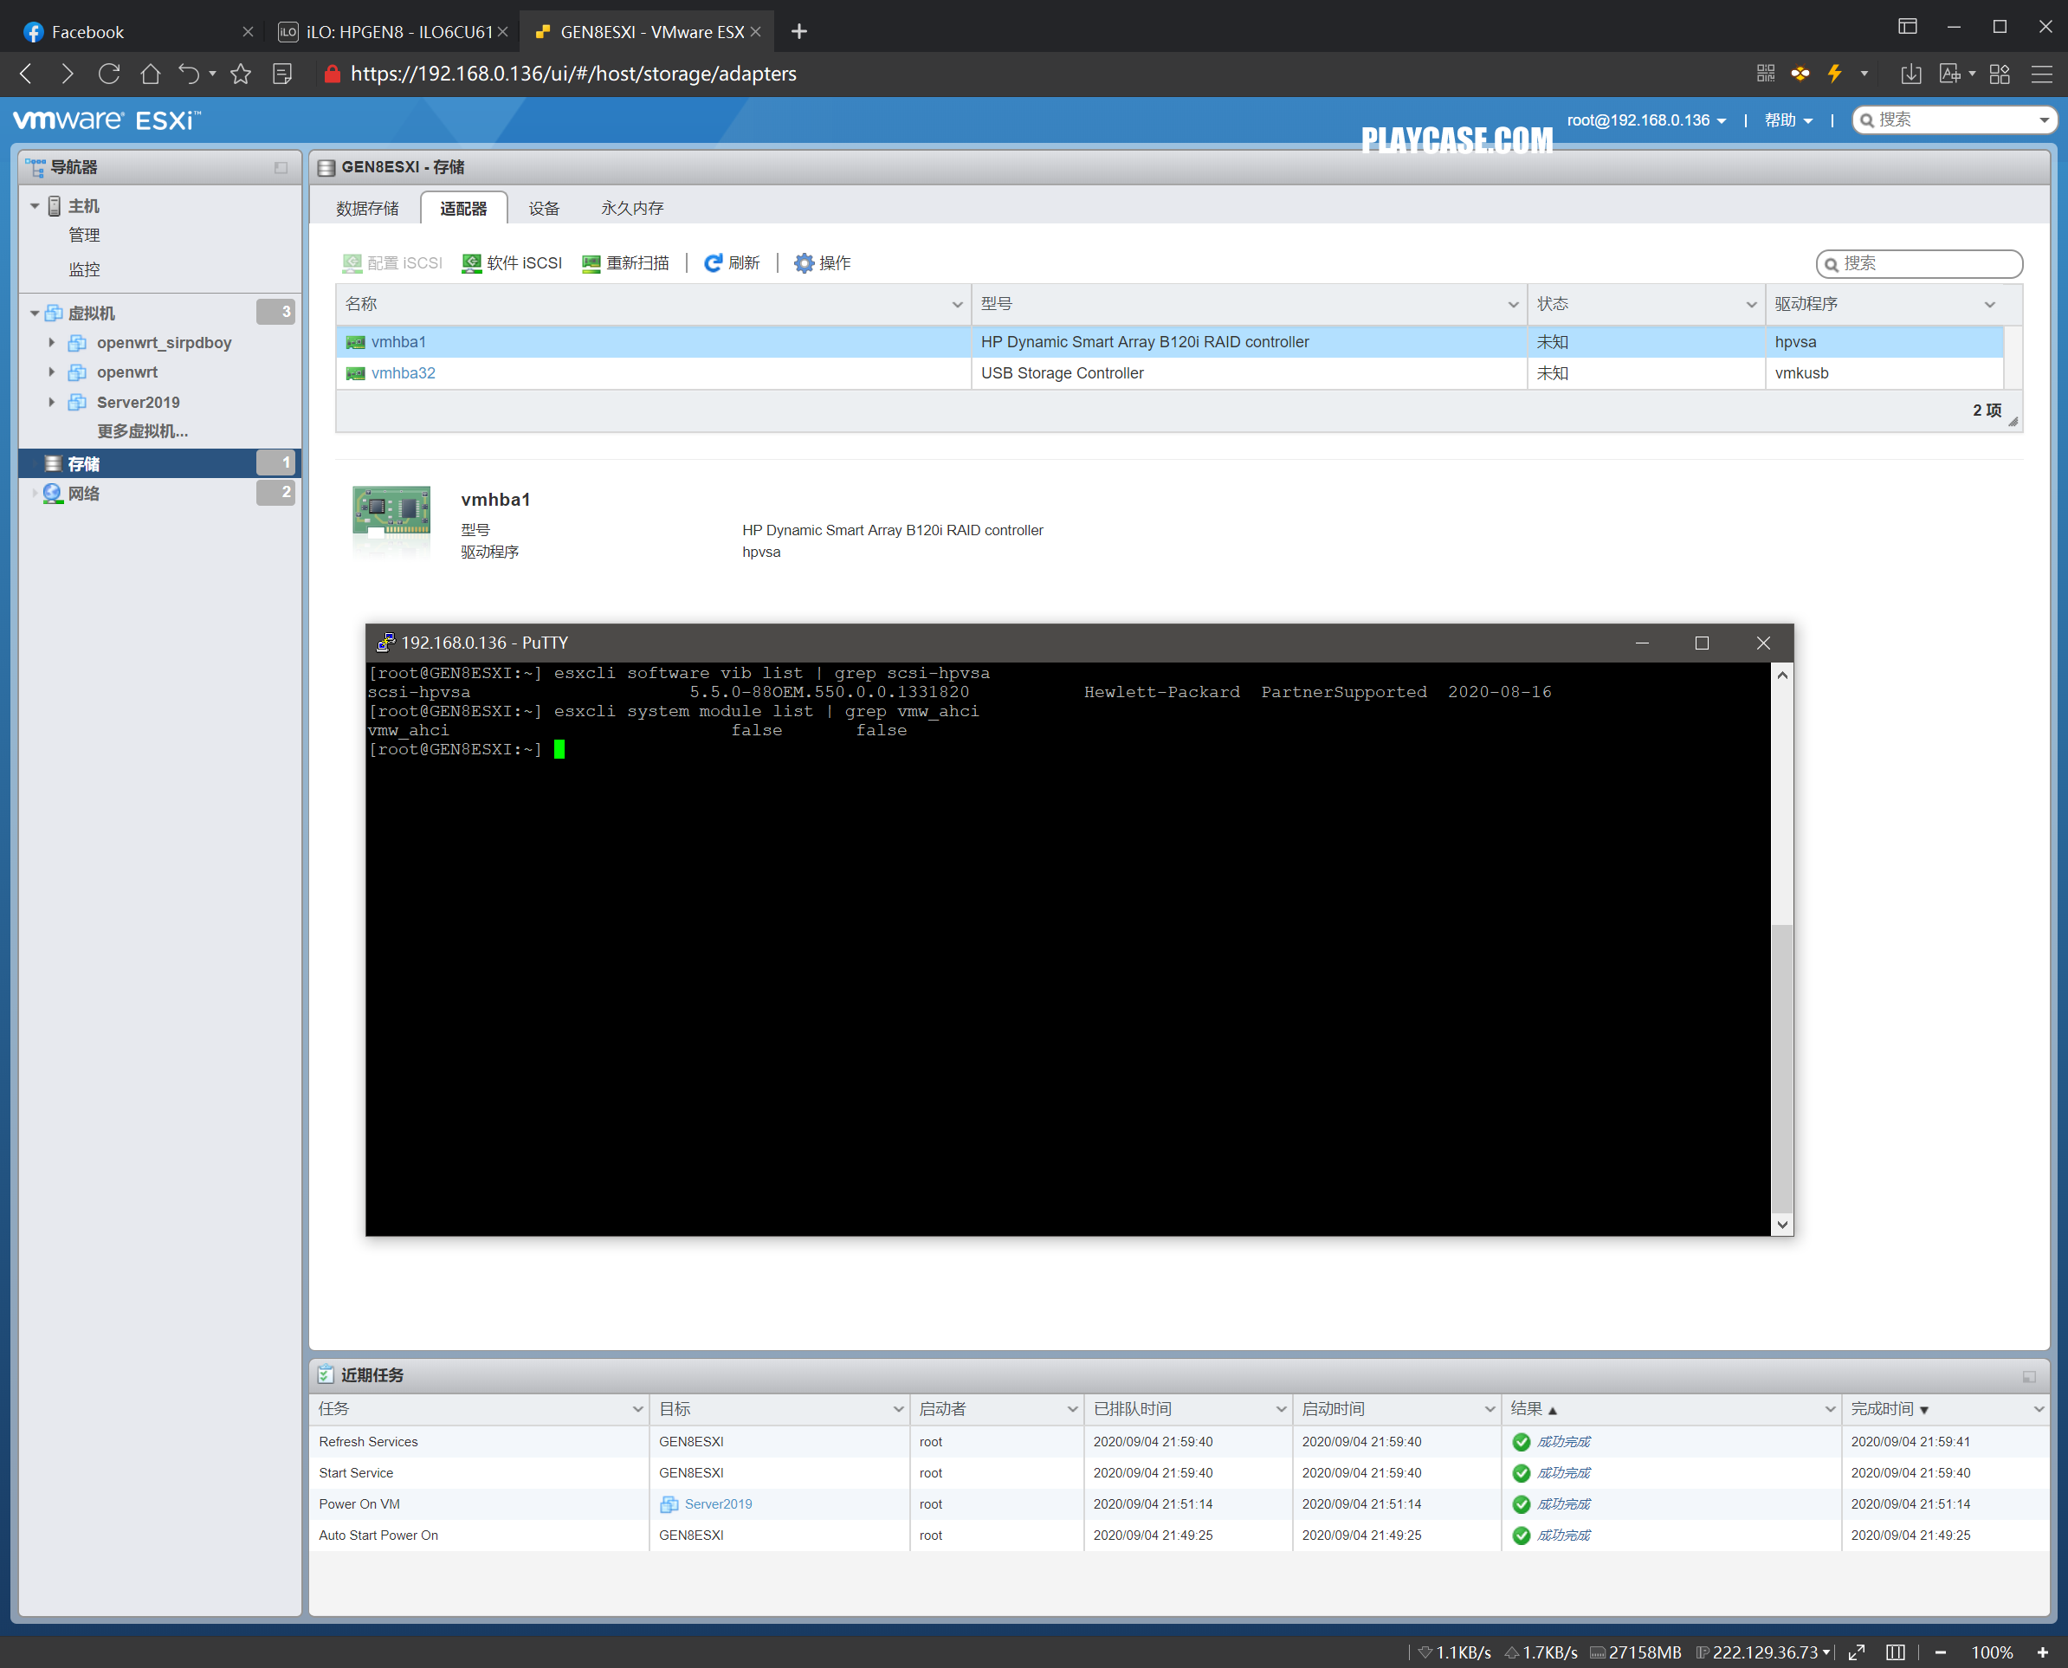Viewport: 2068px width, 1668px height.
Task: Zoom in with the plus icon
Action: tap(2043, 1652)
